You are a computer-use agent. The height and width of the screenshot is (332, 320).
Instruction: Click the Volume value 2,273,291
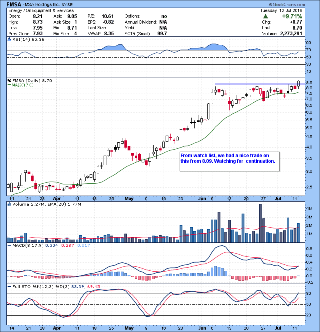(291, 34)
